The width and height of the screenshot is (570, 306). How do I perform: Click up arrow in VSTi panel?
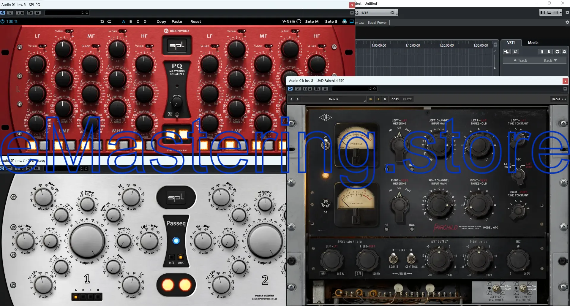click(x=542, y=52)
